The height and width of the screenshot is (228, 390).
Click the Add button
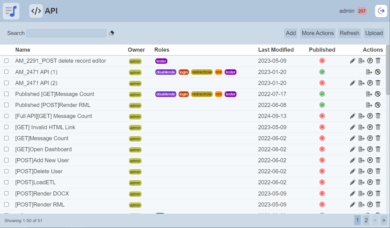point(291,33)
